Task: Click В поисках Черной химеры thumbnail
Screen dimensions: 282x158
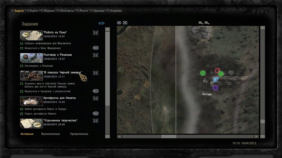Action: click(x=31, y=76)
